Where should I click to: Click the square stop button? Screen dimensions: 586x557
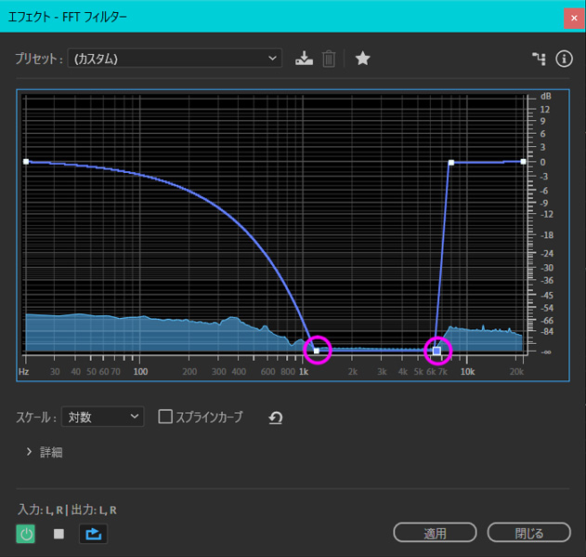59,534
